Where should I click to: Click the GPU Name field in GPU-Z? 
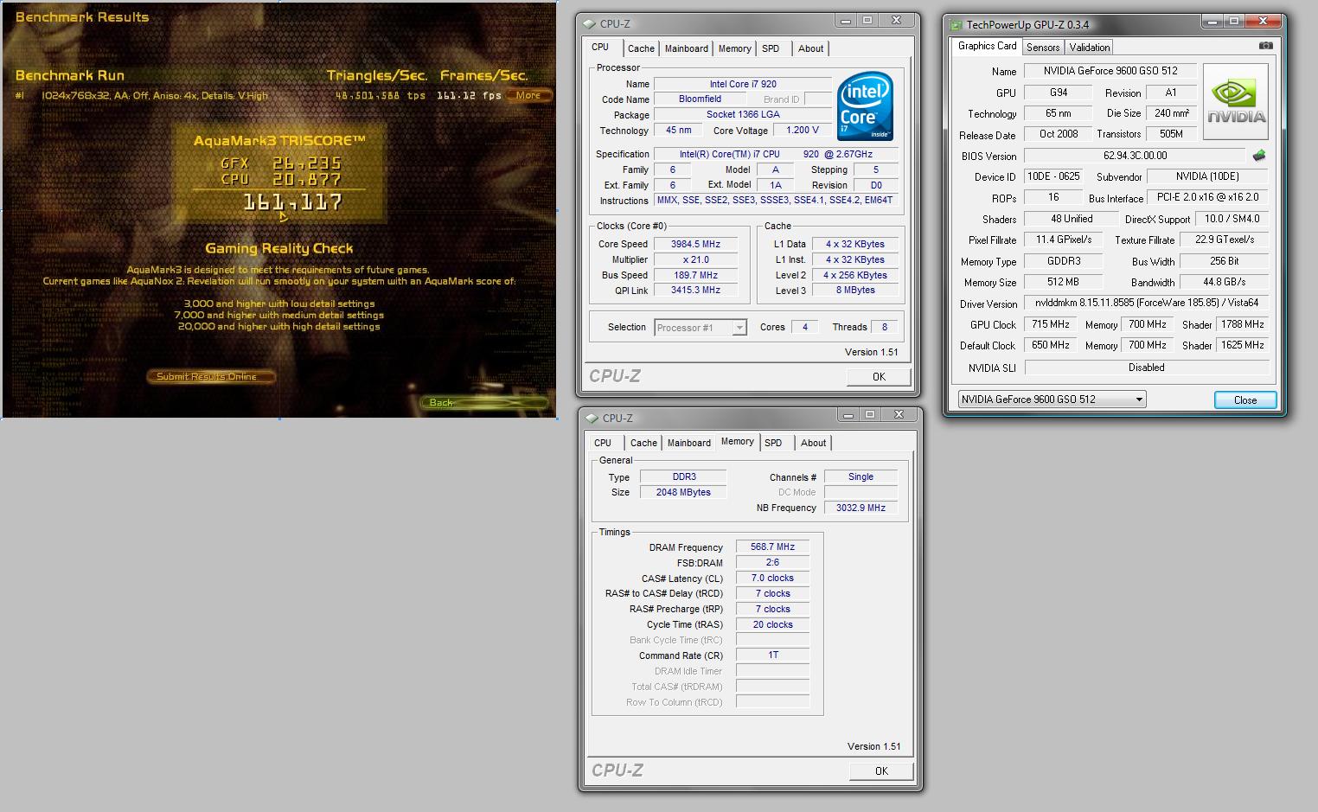click(1110, 71)
